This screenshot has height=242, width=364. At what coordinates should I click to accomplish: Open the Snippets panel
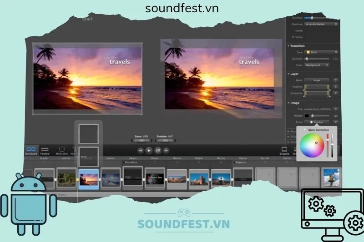[x=284, y=151]
